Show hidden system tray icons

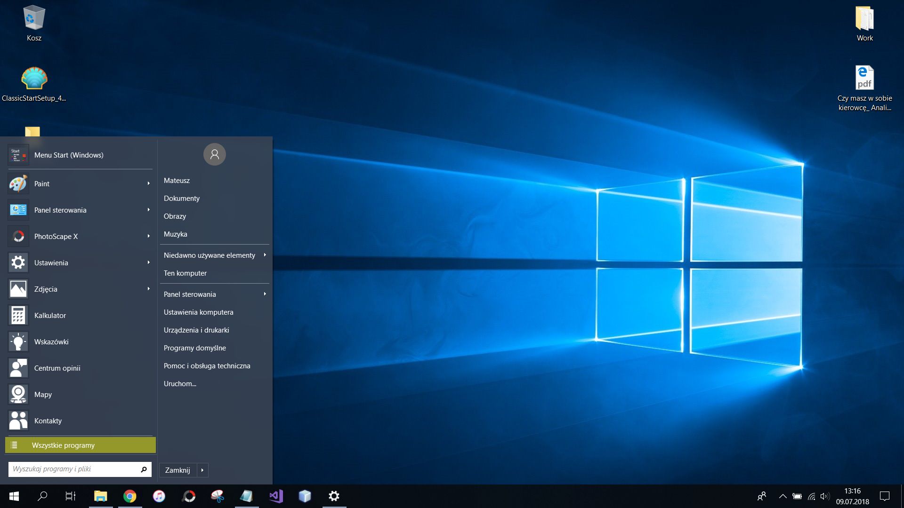(x=783, y=496)
